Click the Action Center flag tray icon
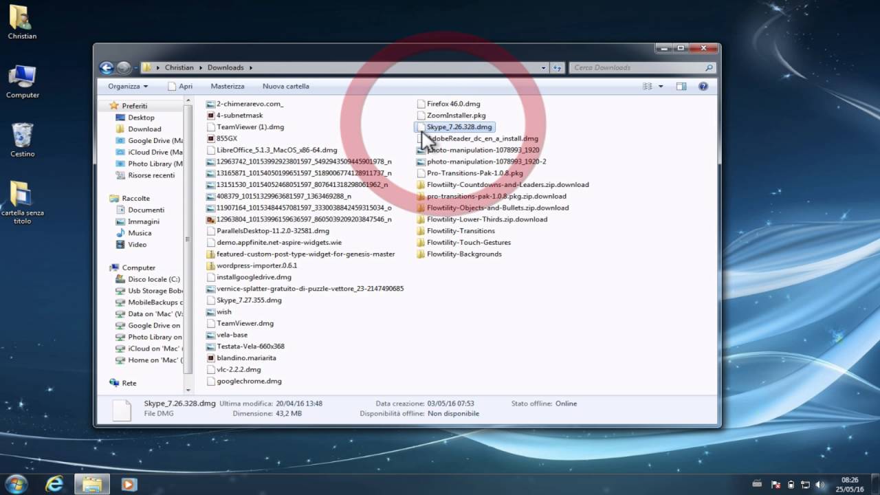Screen dimensions: 880x495 pos(775,485)
